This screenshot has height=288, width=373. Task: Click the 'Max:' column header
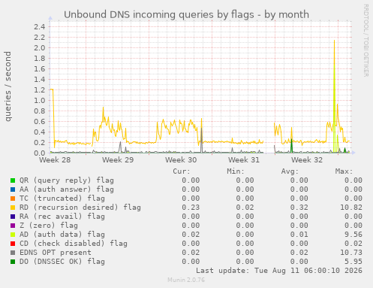[344, 171]
